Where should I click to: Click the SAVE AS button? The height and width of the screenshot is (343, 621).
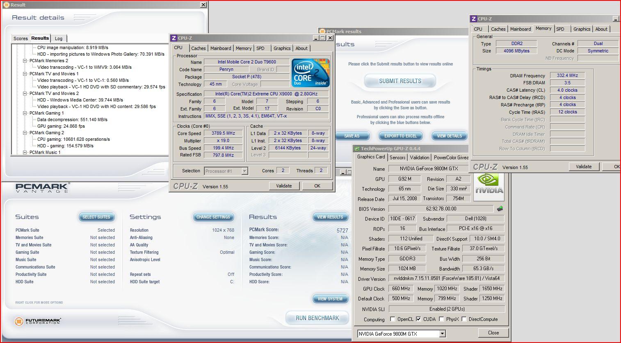pyautogui.click(x=352, y=136)
